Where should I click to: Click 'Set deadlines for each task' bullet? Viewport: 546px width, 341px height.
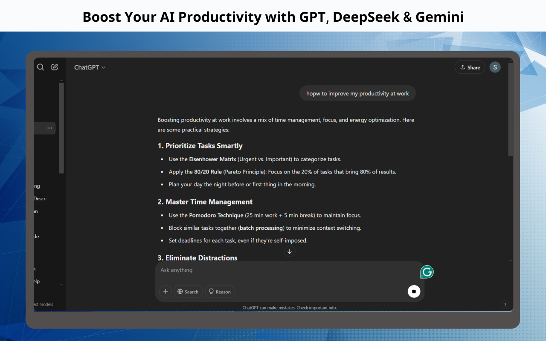click(238, 240)
